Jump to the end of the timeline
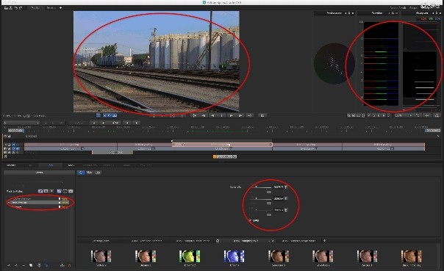Screen dimensions: 444x271 [x=249, y=115]
